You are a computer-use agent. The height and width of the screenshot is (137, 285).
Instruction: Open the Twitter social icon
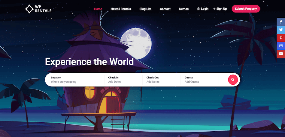tap(281, 30)
